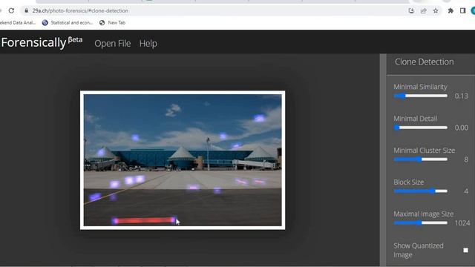475x267 pixels.
Task: Reload the page with the refresh icon
Action: coord(11,10)
